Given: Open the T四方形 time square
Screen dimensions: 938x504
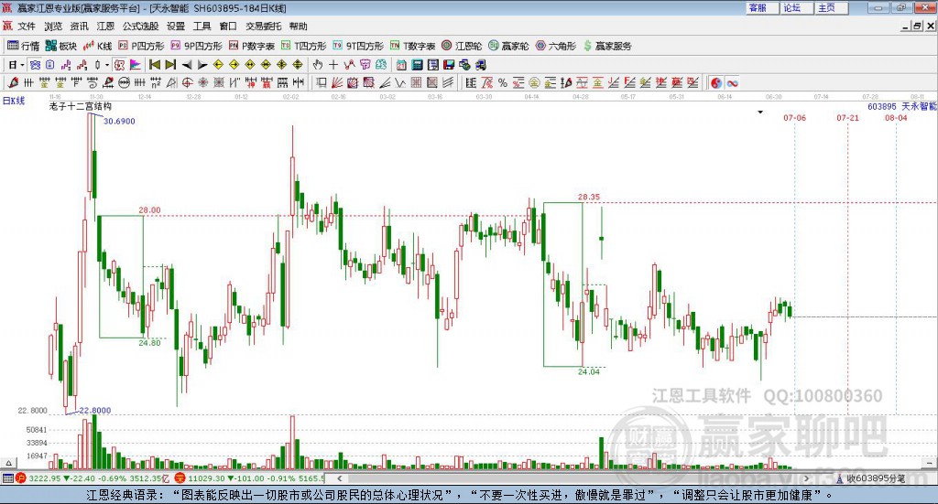Looking at the screenshot, I should click(304, 46).
